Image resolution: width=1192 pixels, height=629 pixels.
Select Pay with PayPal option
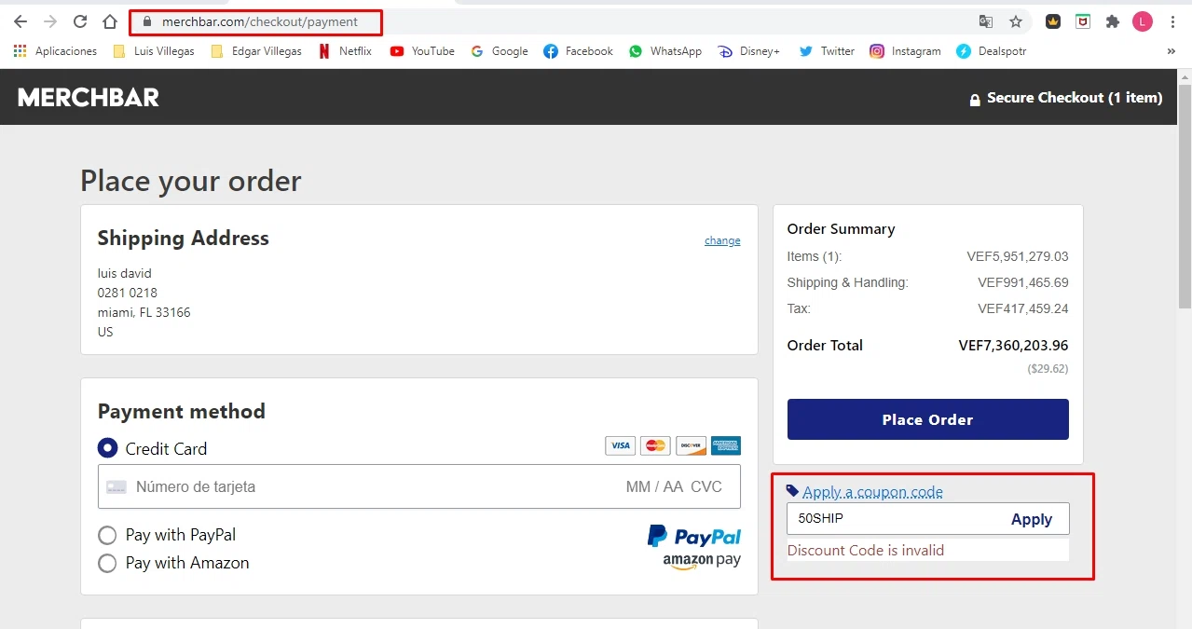[108, 535]
